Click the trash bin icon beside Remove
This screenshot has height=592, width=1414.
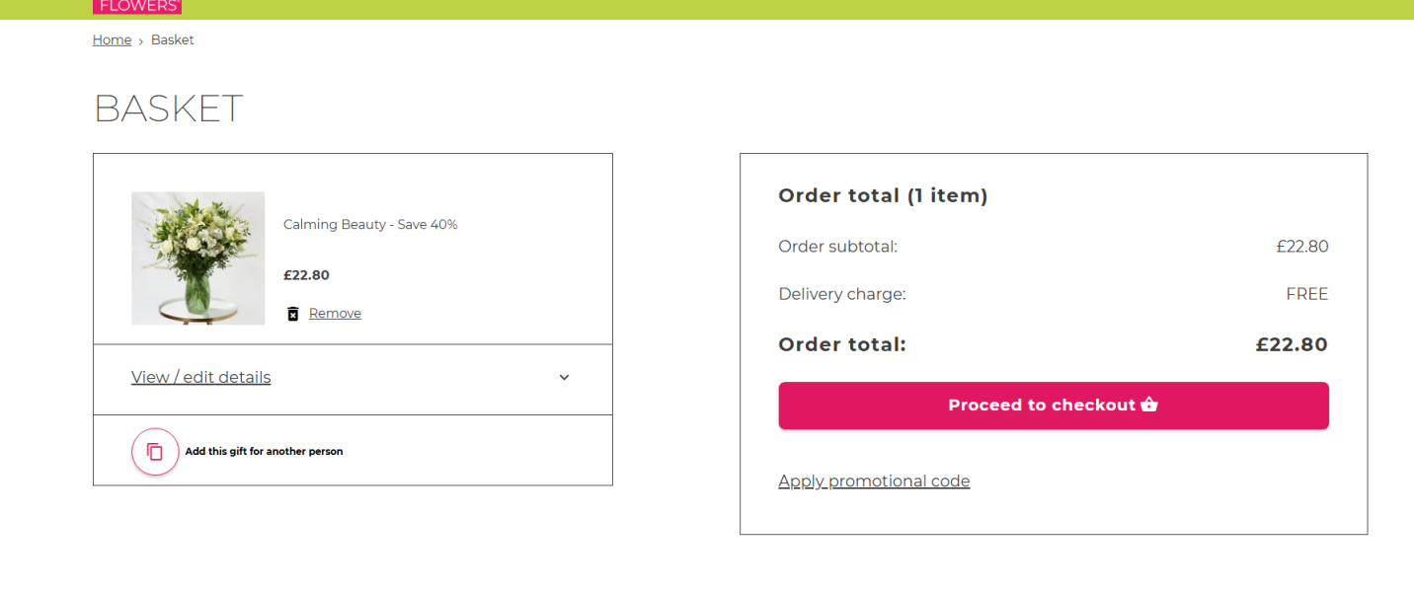(x=292, y=314)
